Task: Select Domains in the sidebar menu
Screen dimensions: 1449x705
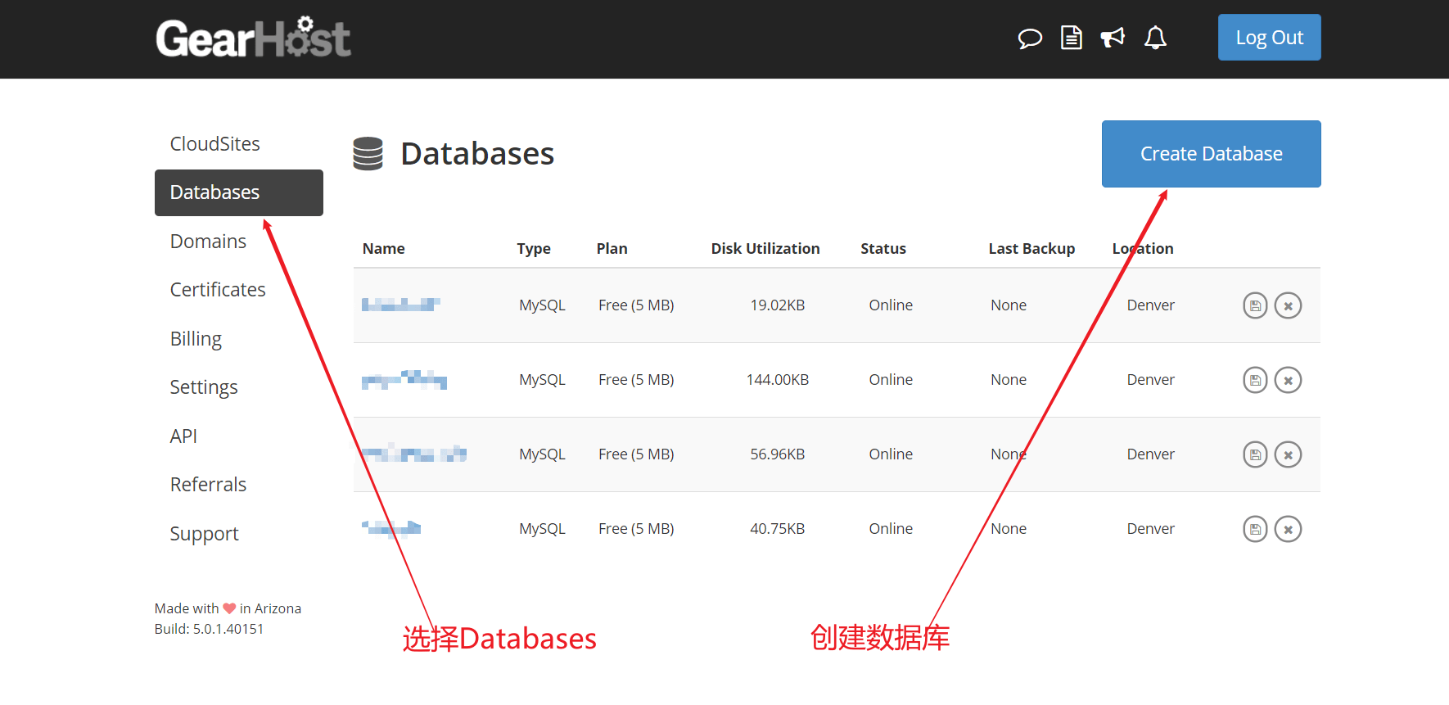Action: 208,242
